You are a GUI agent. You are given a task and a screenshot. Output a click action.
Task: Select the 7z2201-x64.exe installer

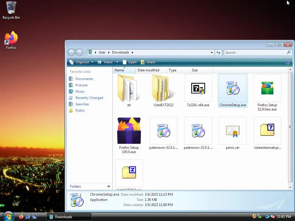pos(198,91)
